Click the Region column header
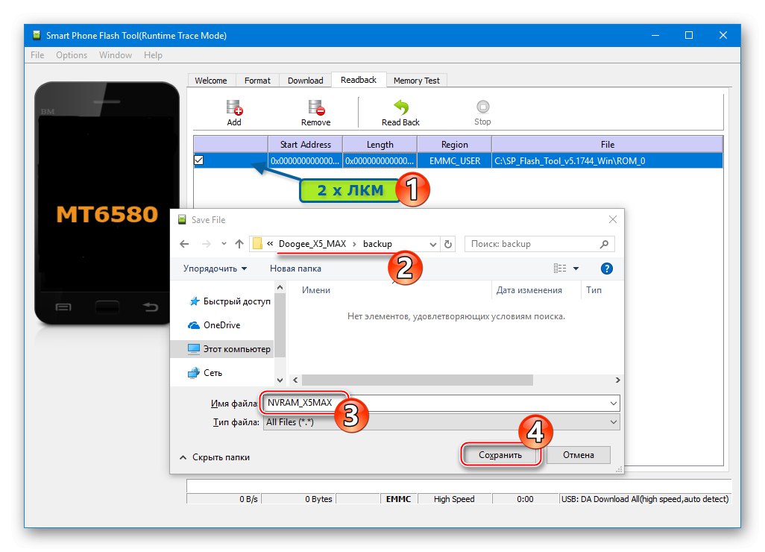 tap(454, 145)
